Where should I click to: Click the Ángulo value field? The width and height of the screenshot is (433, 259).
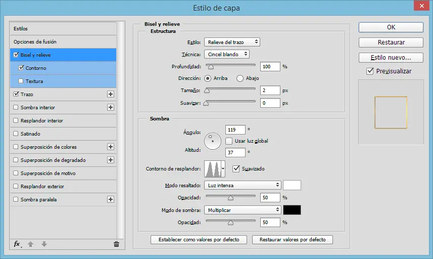tap(235, 129)
